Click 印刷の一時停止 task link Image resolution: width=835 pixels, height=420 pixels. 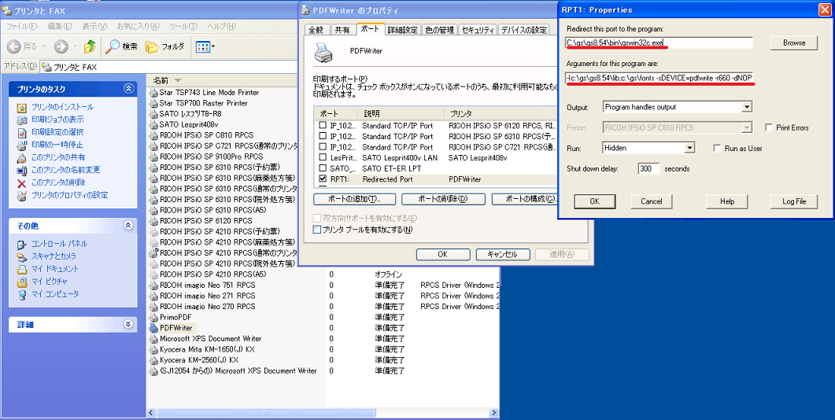pos(57,145)
